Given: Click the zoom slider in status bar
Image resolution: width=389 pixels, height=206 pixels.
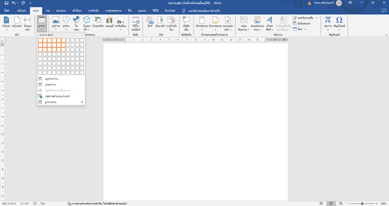Looking at the screenshot, I should (x=362, y=203).
